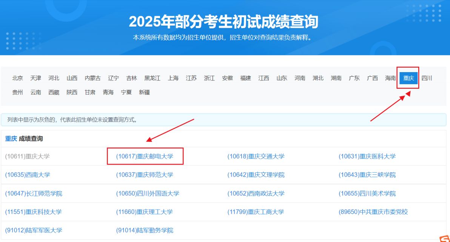Open (10650)四川外国语大学 score query link
The image size is (450, 242).
click(148, 193)
